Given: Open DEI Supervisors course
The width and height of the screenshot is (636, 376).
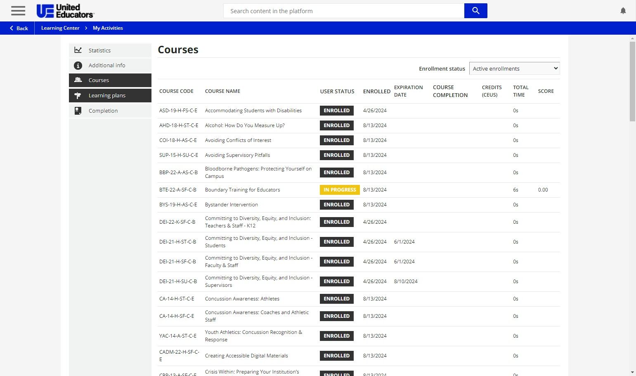Looking at the screenshot, I should 259,281.
